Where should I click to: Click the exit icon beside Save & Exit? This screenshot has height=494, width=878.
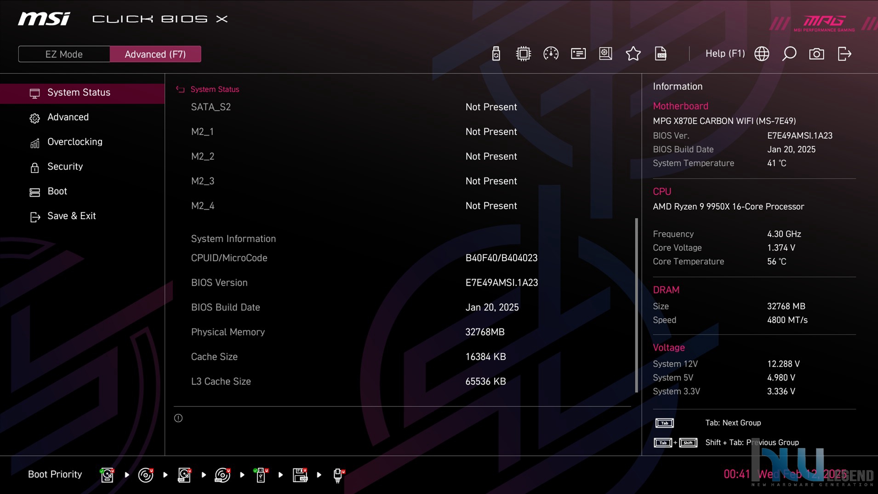(x=35, y=217)
